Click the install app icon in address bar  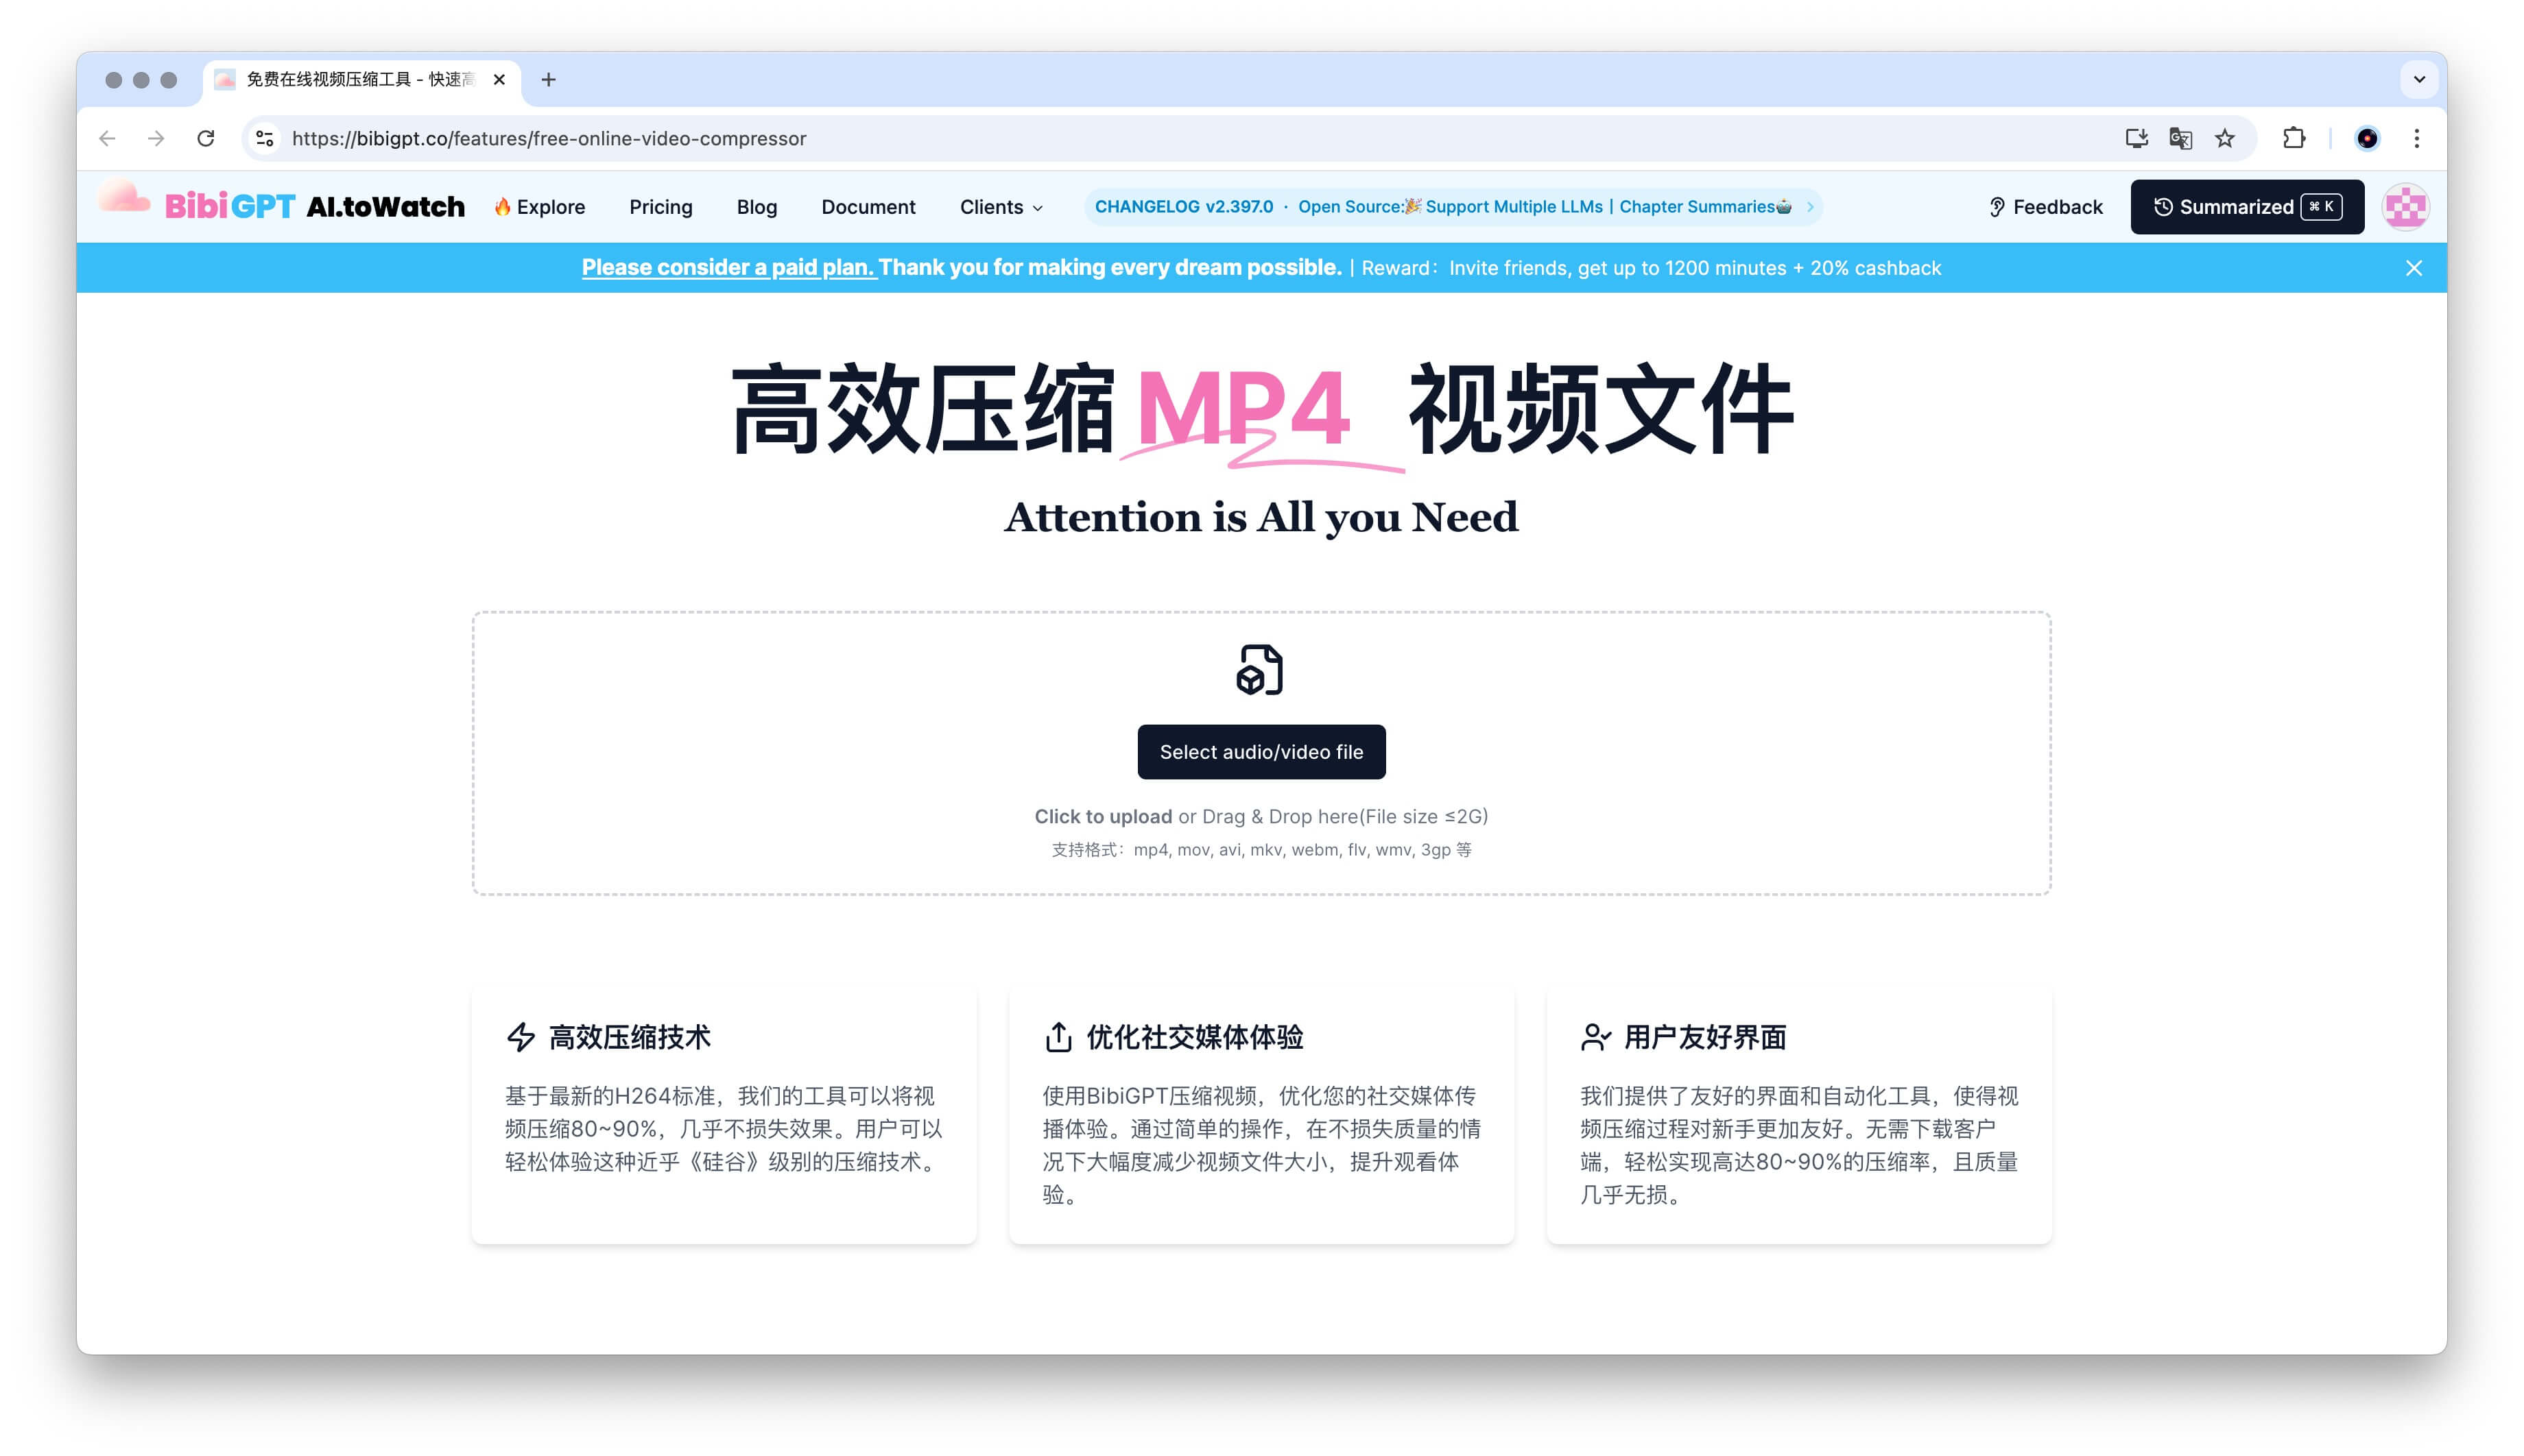[x=2136, y=139]
